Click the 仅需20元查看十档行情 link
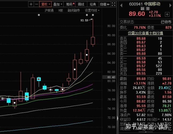 tap(145, 33)
